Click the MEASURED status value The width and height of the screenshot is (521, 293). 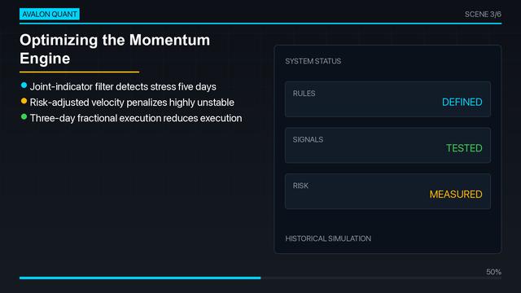pyautogui.click(x=456, y=195)
